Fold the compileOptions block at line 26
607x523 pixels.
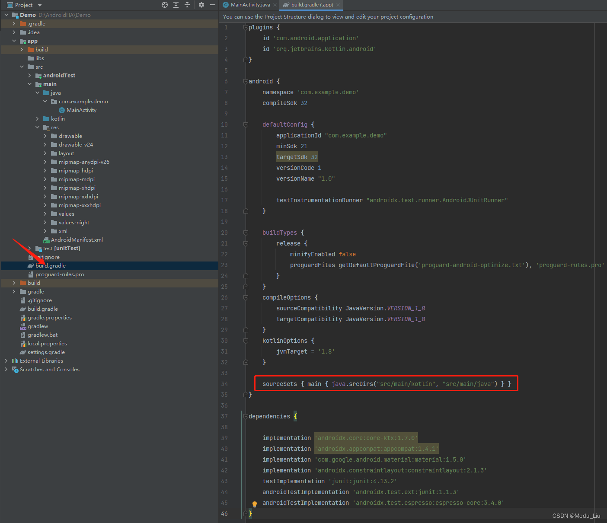coord(246,297)
